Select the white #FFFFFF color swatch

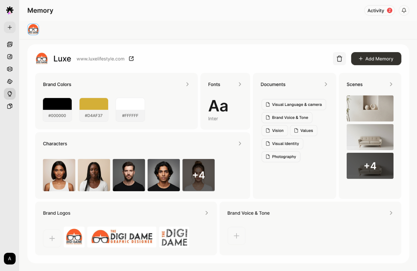(x=130, y=110)
